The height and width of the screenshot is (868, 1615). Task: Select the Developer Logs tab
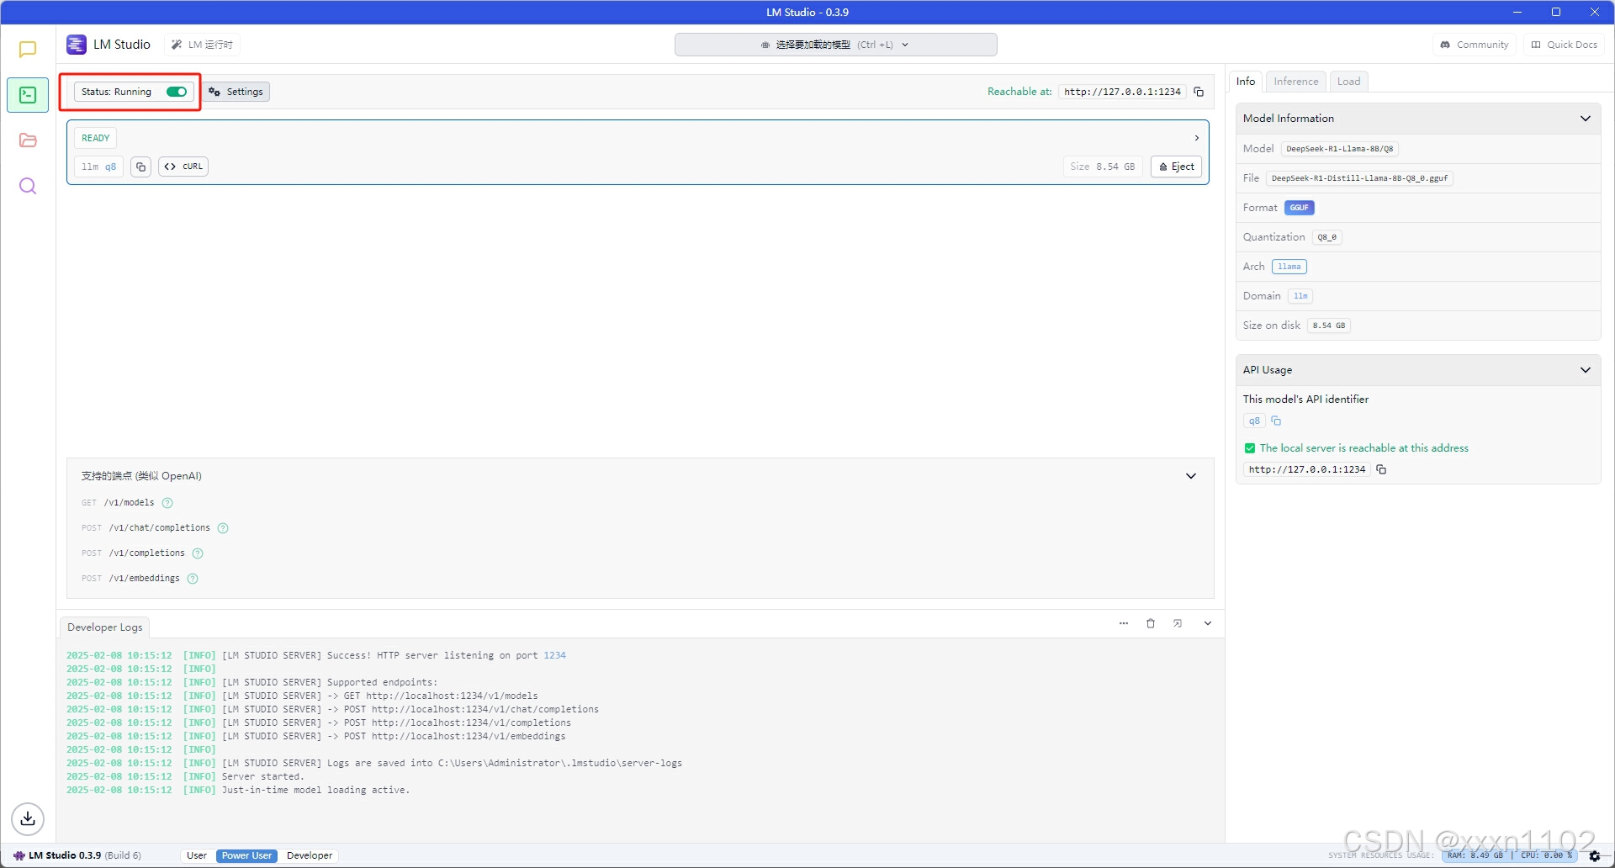click(x=105, y=627)
